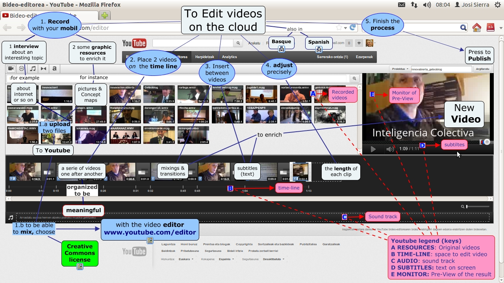
Task: Click the magnifier search button beside video list
Action: click(354, 78)
